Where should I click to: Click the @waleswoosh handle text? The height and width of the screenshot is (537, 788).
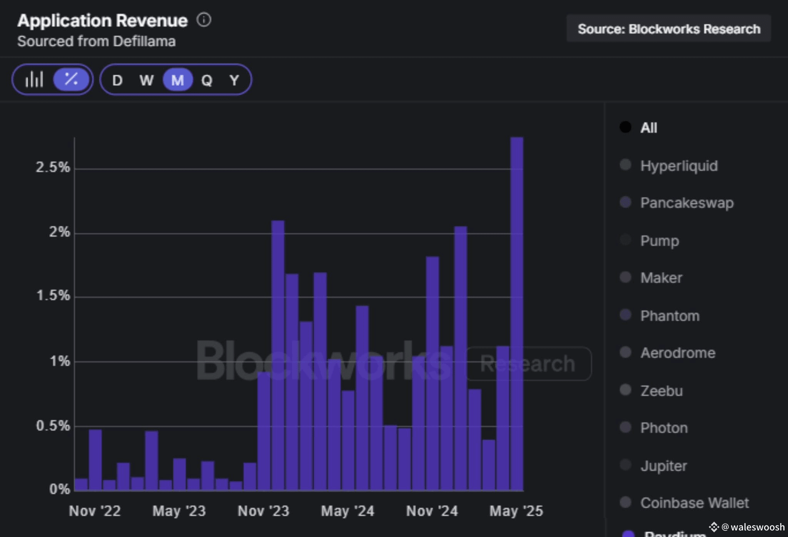[x=753, y=527]
